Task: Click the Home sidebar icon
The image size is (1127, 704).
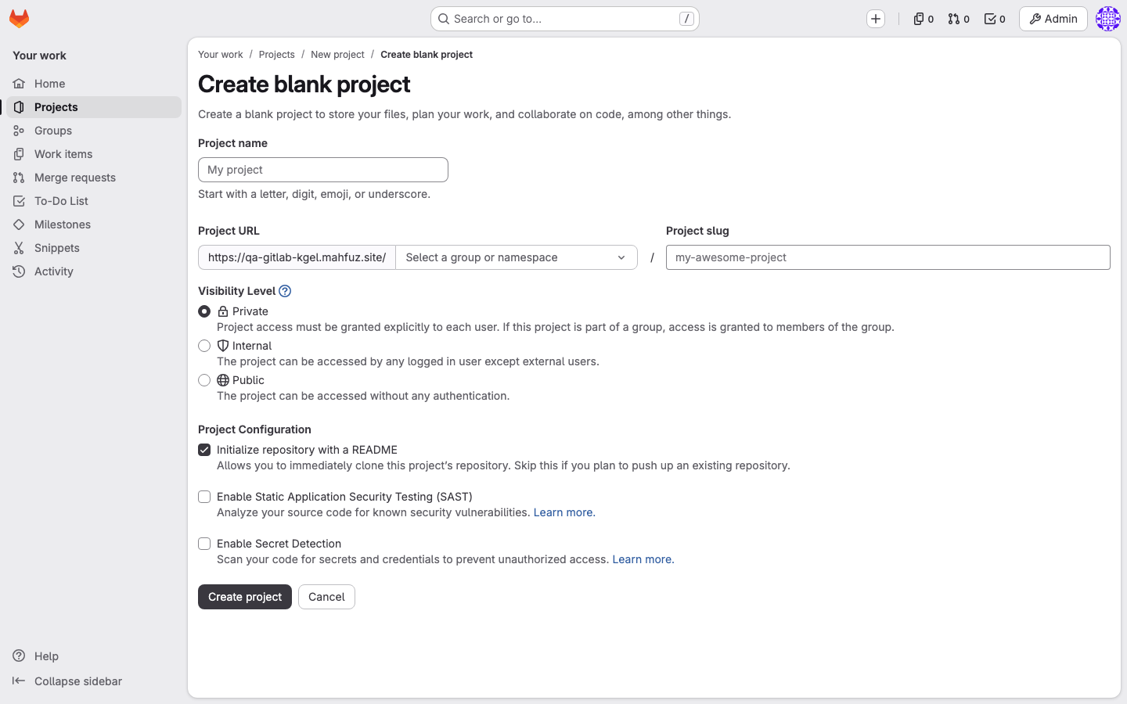Action: [19, 84]
